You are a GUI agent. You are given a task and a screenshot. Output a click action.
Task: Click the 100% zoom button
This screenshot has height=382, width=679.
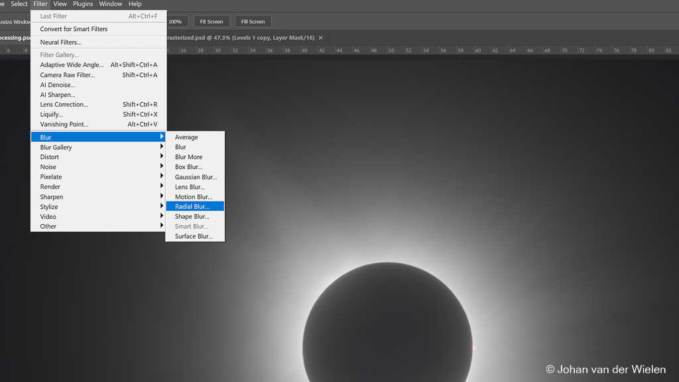coord(176,22)
